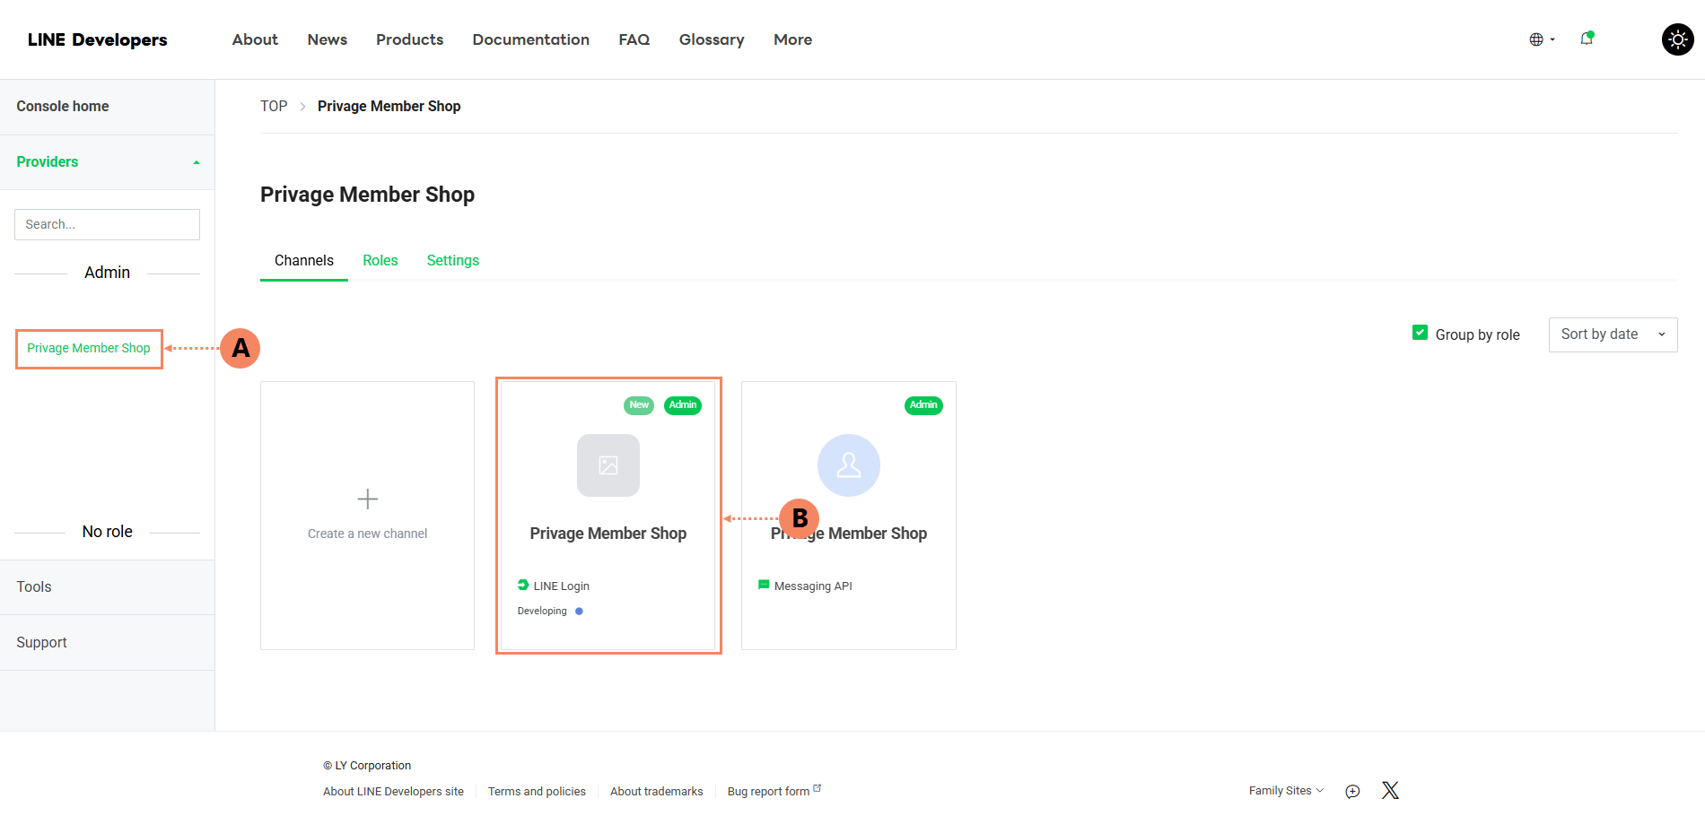Click the TOP breadcrumb link
Image resolution: width=1705 pixels, height=816 pixels.
(274, 106)
